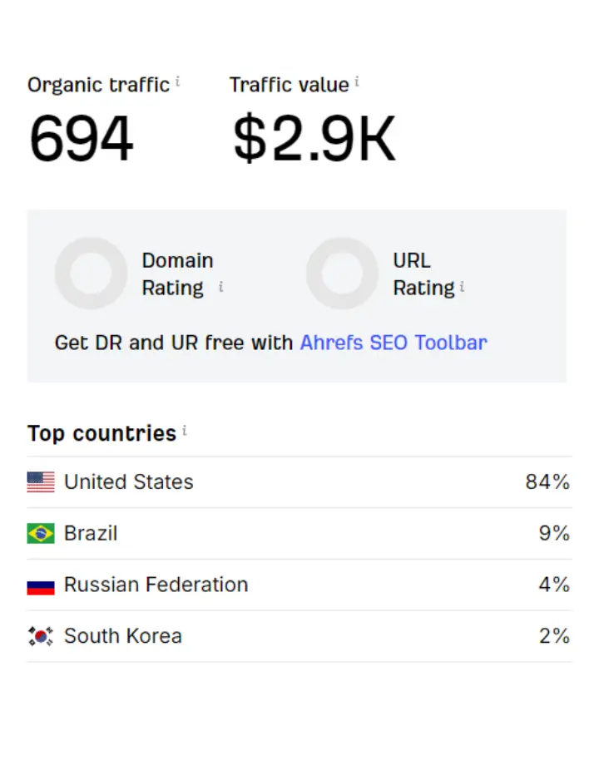Click the 694 organic traffic number
The height and width of the screenshot is (765, 599).
coord(81,138)
